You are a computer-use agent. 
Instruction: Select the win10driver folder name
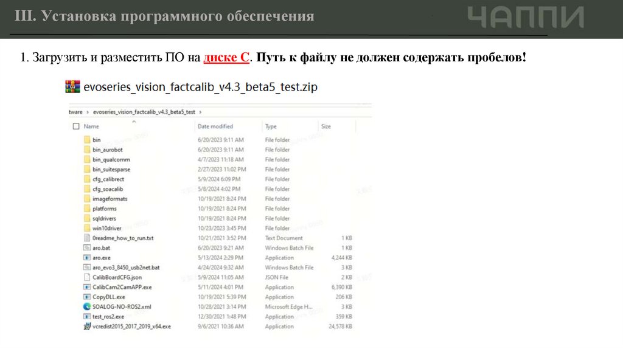click(x=107, y=228)
